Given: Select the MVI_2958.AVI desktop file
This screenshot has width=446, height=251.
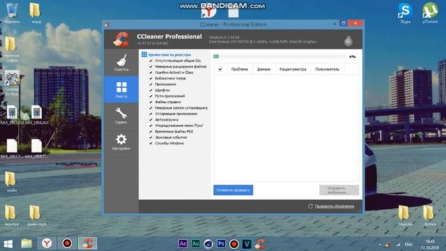Looking at the screenshot, I should coord(36,115).
